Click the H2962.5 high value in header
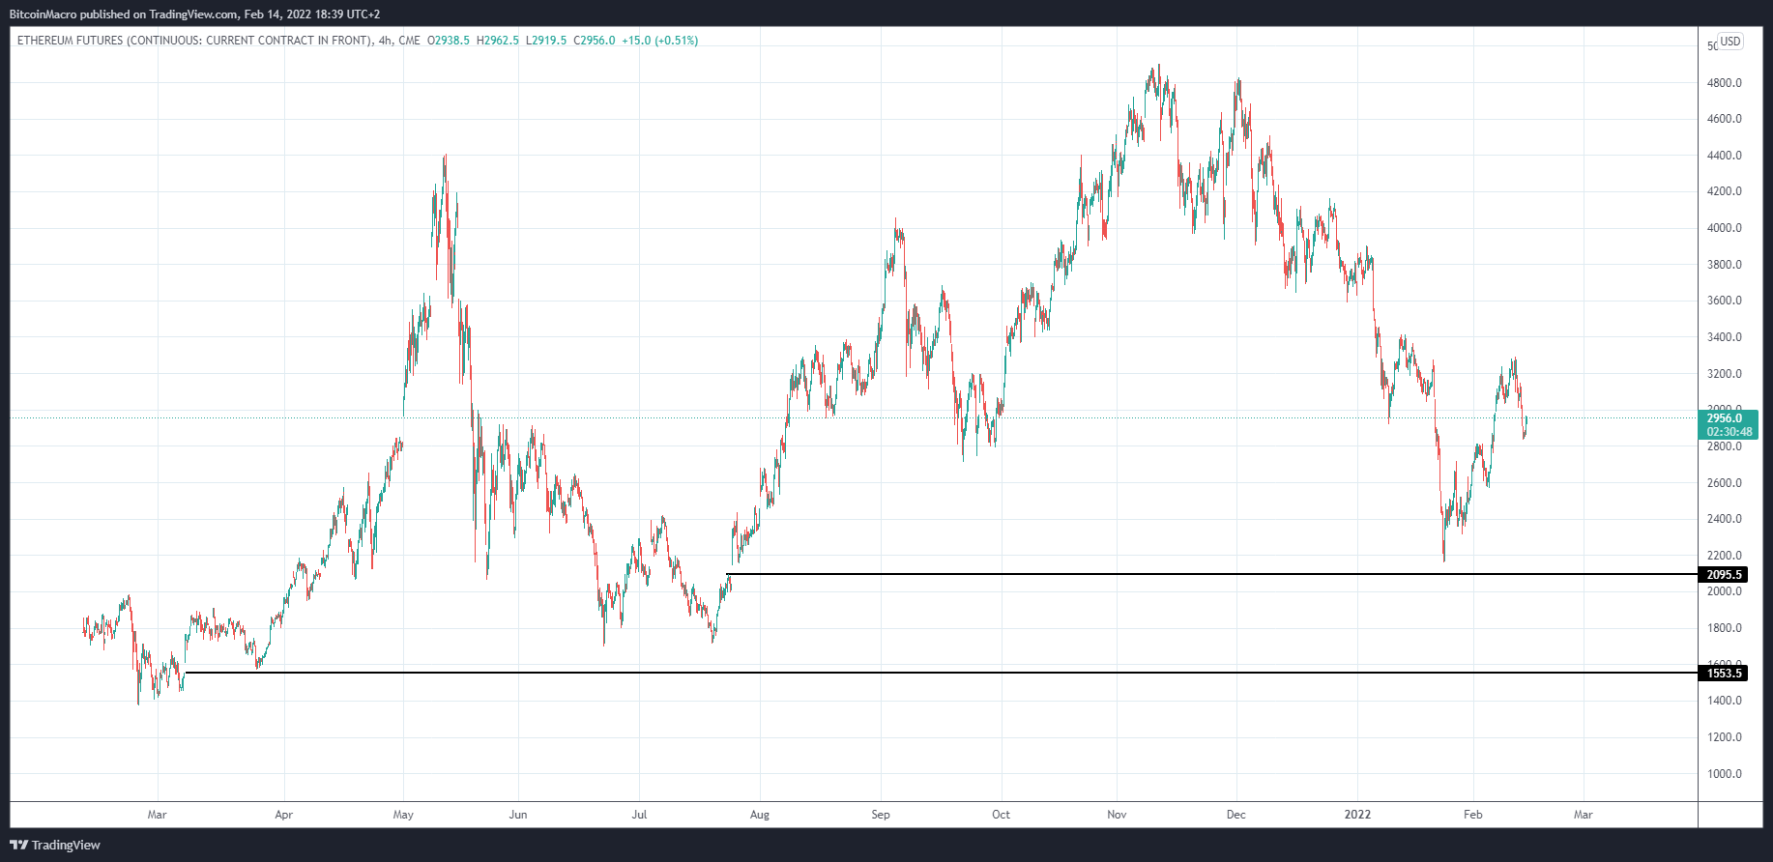This screenshot has height=862, width=1773. point(498,41)
